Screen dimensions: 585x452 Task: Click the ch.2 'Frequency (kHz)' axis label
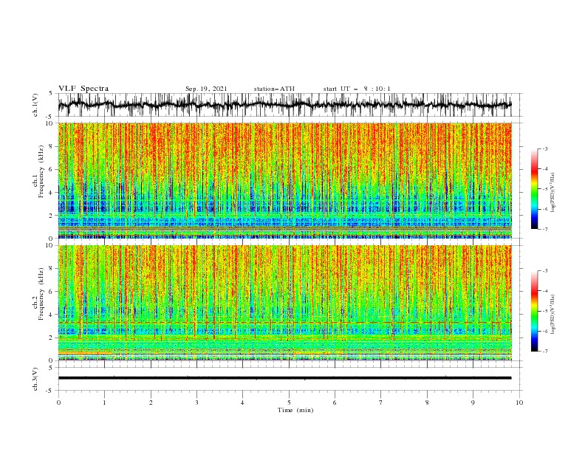pos(41,293)
